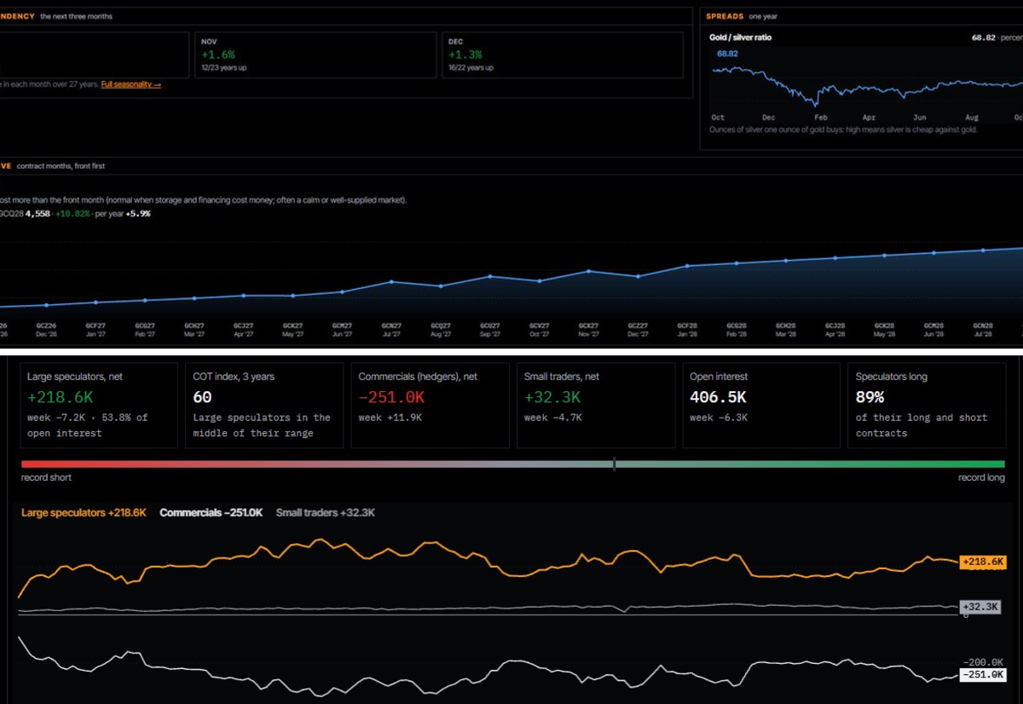This screenshot has width=1023, height=704.
Task: Click the +10.82% curve change value
Action: pos(72,214)
